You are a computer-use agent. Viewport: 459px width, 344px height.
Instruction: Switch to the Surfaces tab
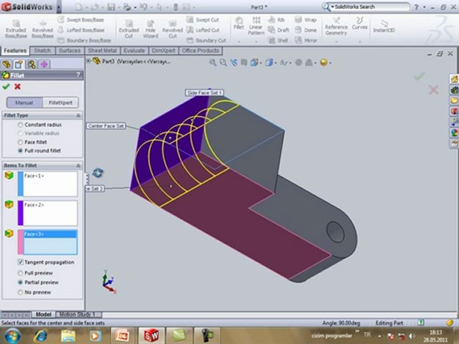[69, 51]
